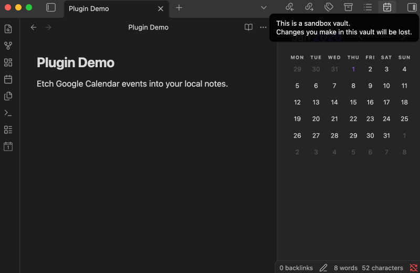
Task: Insert template via the copy-pages icon
Action: coord(8,96)
